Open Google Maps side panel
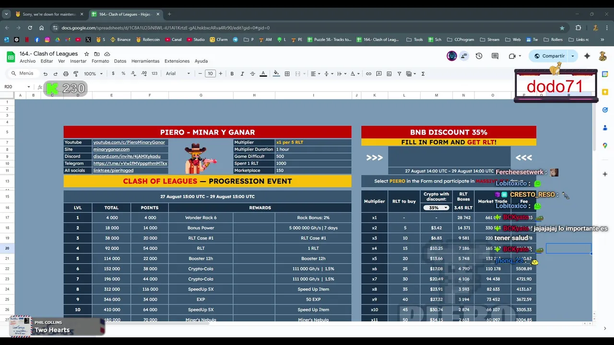 605,146
